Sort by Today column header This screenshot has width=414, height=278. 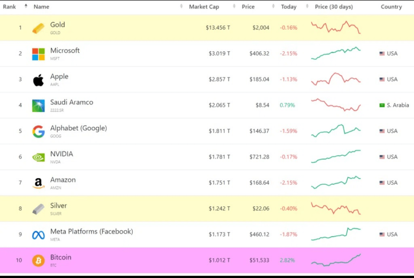click(289, 7)
